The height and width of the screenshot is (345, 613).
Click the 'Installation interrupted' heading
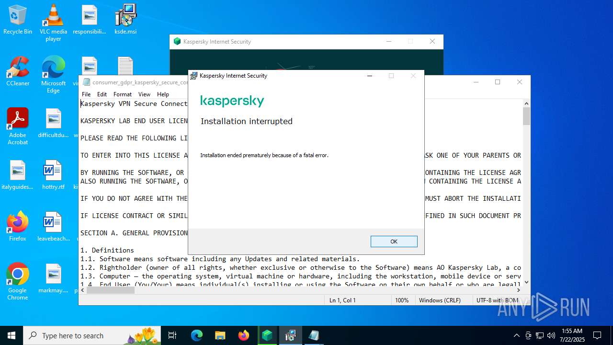coord(246,121)
